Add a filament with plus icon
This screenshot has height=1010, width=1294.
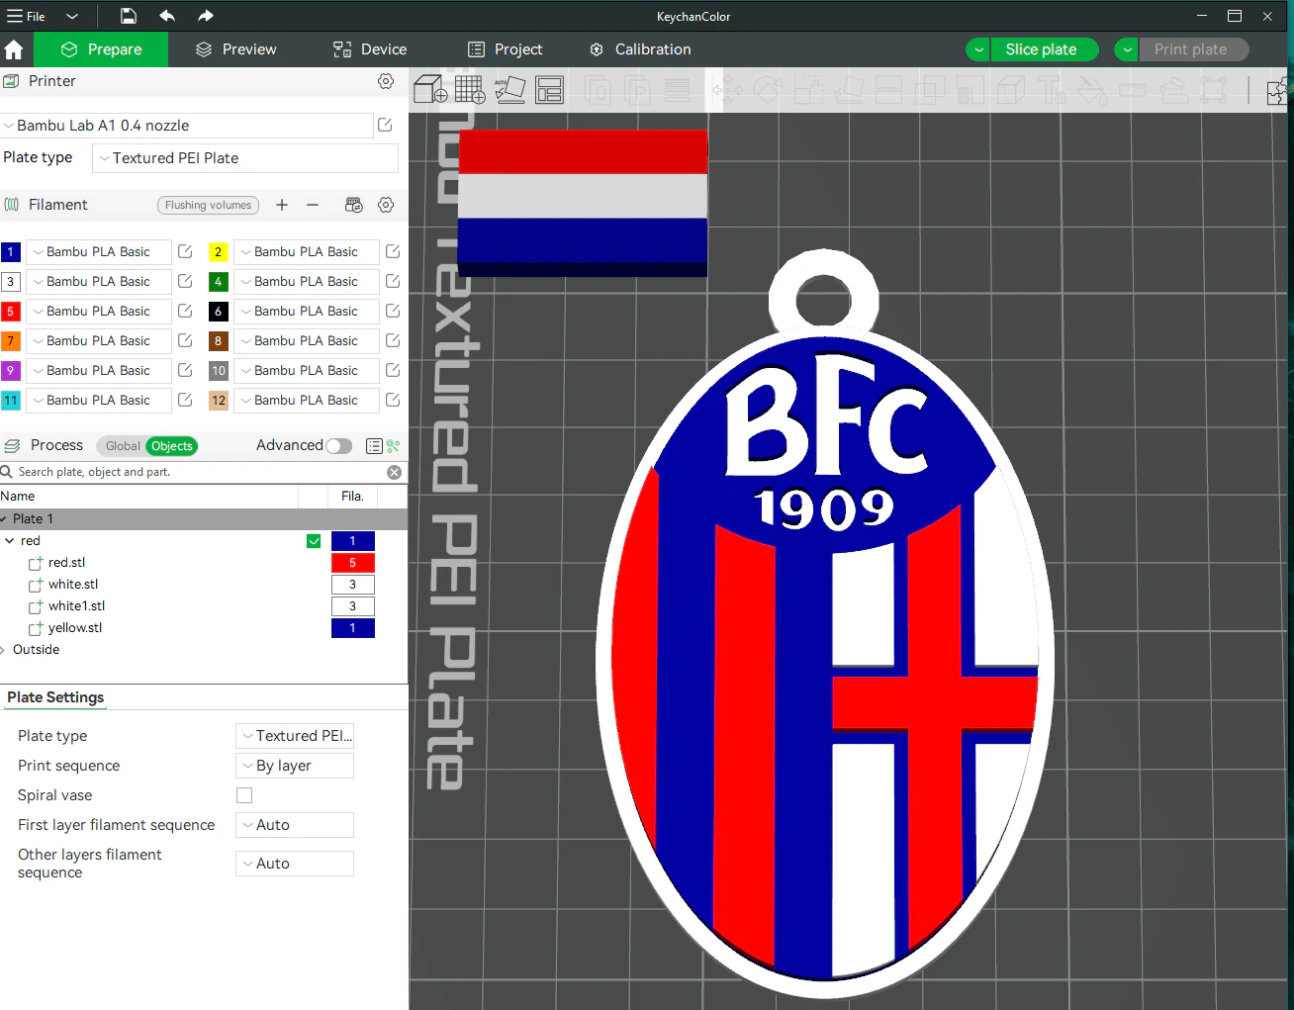pyautogui.click(x=282, y=205)
